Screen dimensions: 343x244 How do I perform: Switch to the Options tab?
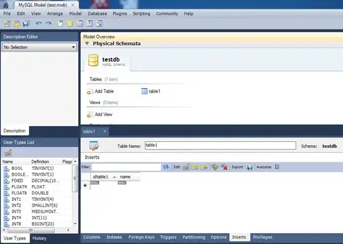[219, 237]
